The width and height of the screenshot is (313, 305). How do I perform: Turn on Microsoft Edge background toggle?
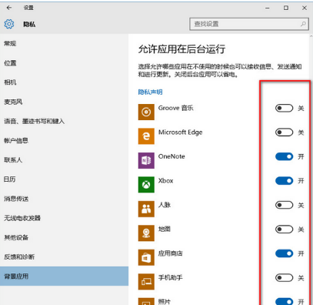pyautogui.click(x=284, y=132)
